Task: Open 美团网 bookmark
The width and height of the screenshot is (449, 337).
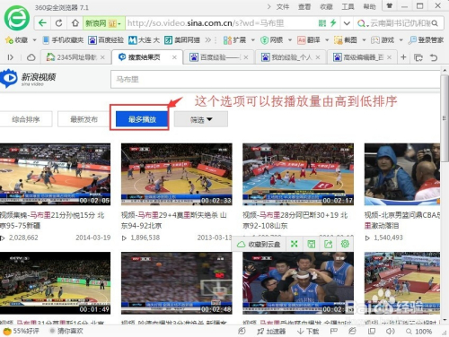Action: point(182,40)
